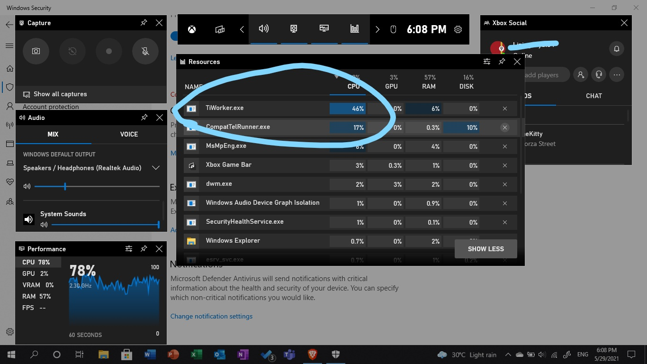This screenshot has width=647, height=364.
Task: Open Game Bar settings gear
Action: pyautogui.click(x=458, y=29)
